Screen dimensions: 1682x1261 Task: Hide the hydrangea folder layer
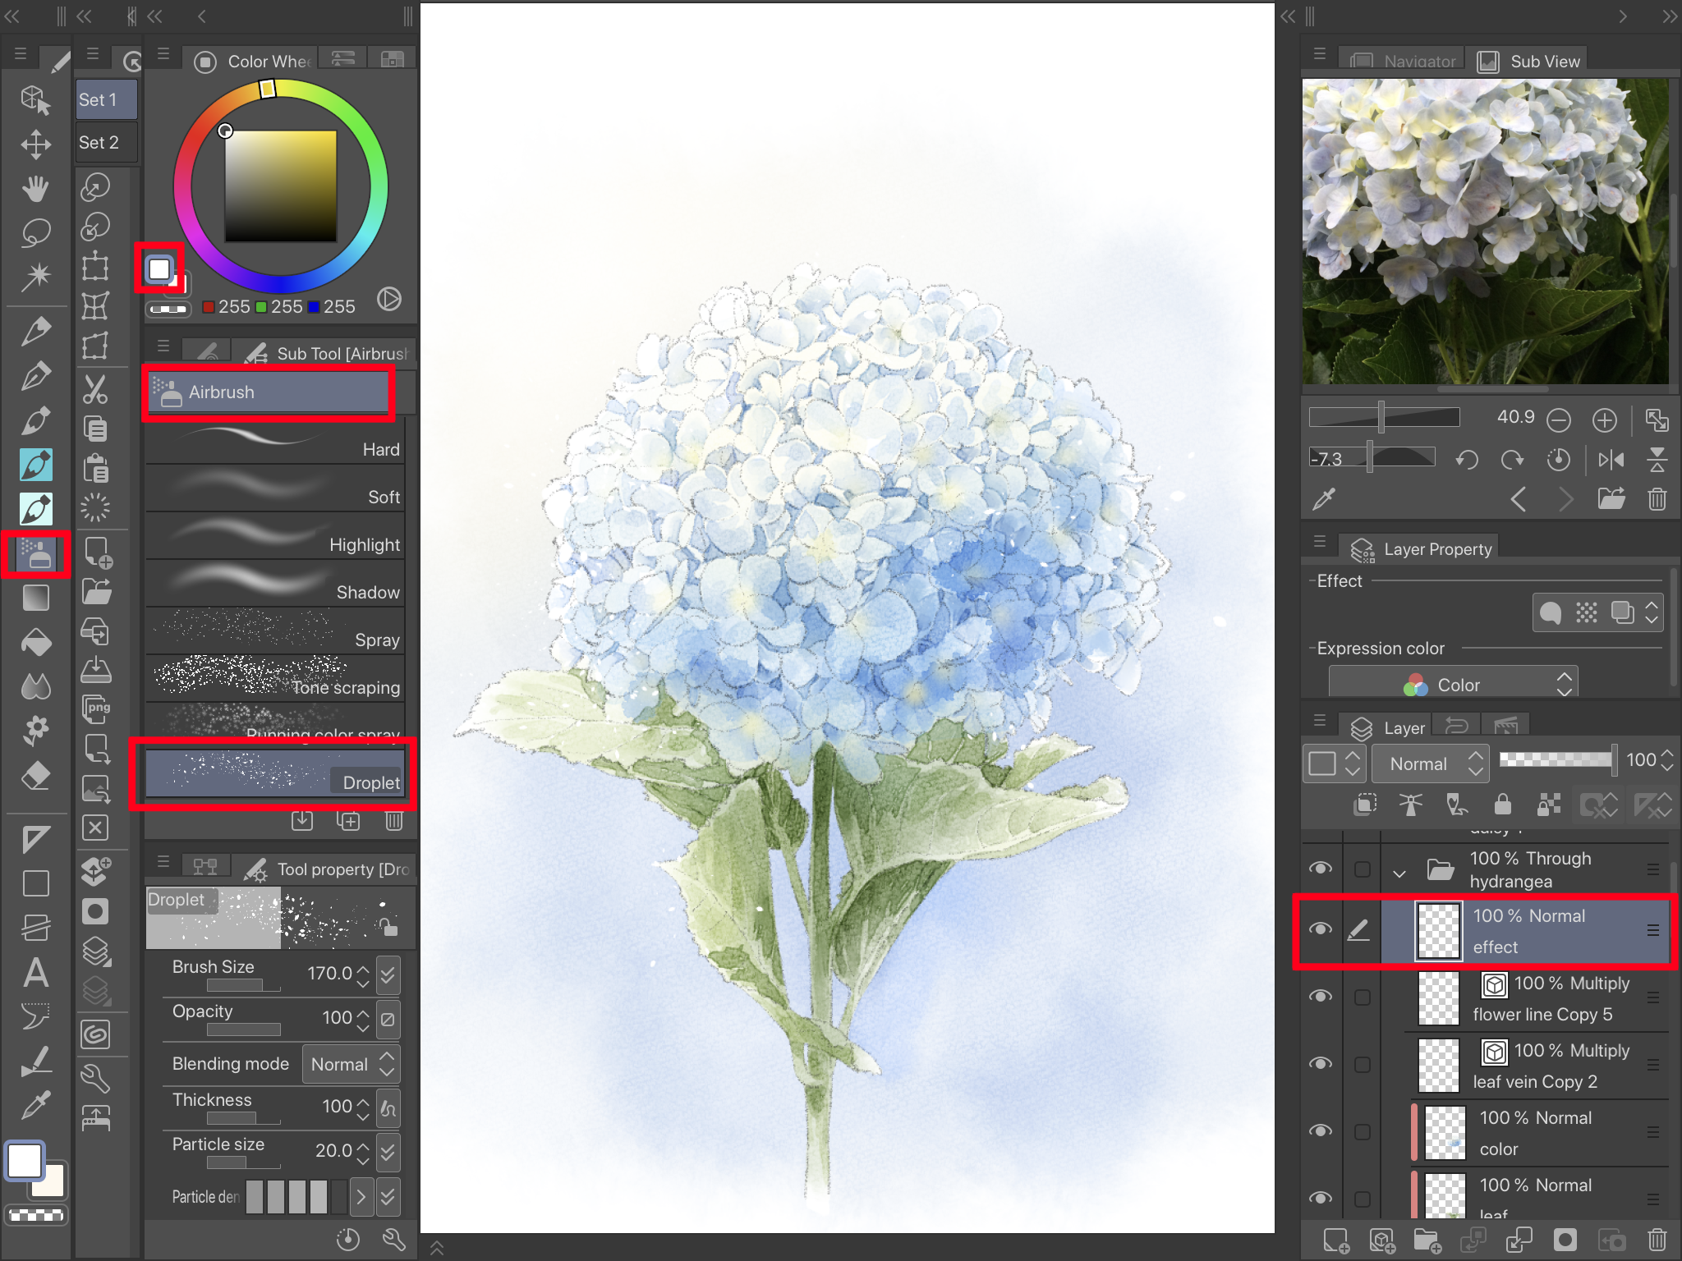(1321, 869)
